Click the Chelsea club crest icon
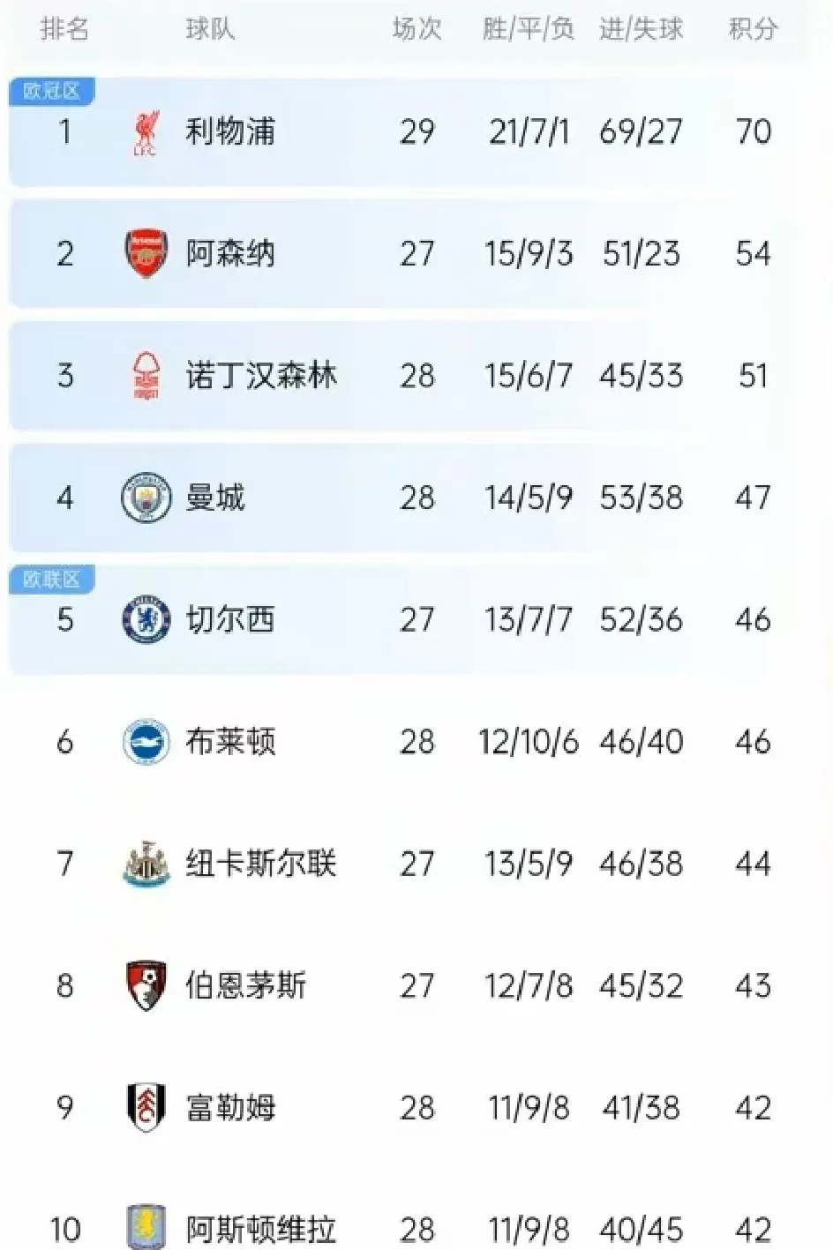The width and height of the screenshot is (833, 1250). (x=146, y=619)
